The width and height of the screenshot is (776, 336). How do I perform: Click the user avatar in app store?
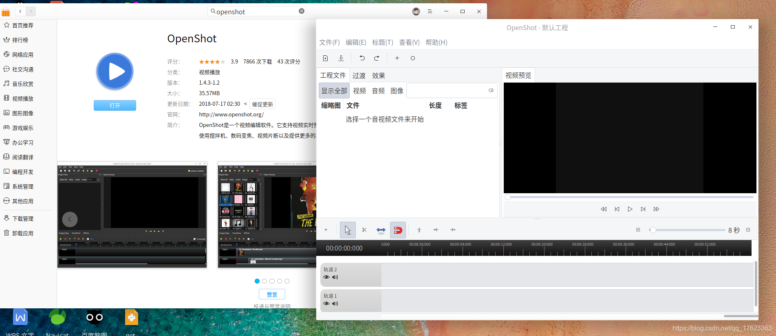coord(416,11)
